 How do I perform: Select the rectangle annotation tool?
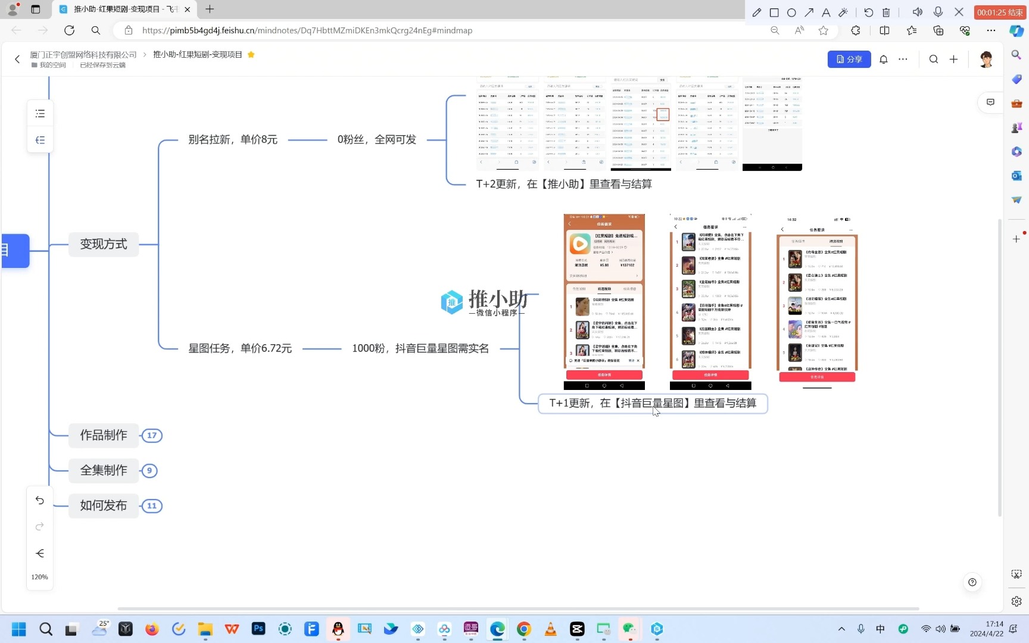click(x=774, y=12)
